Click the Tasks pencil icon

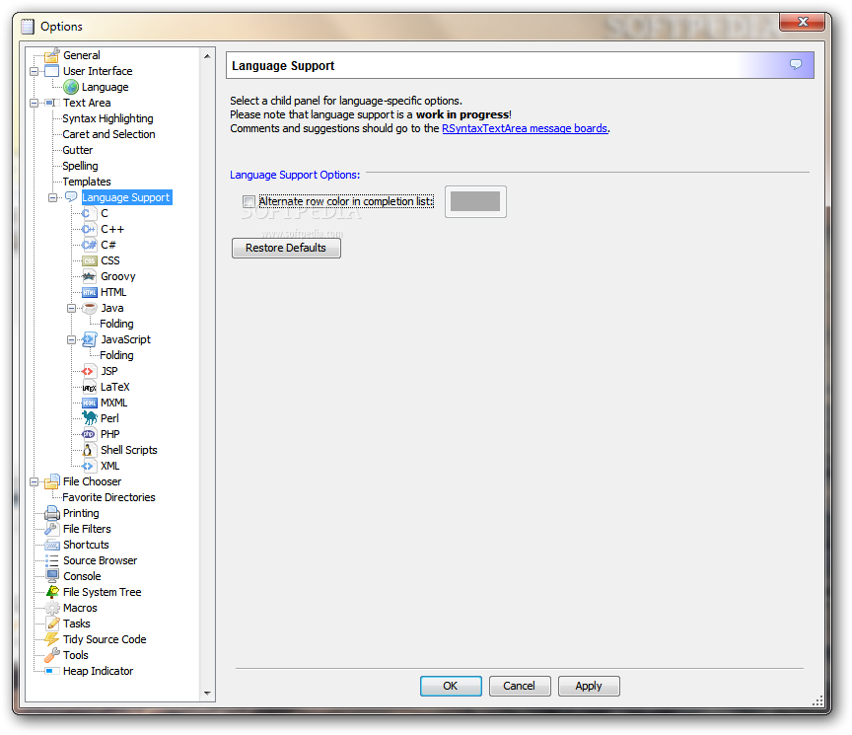pyautogui.click(x=52, y=623)
